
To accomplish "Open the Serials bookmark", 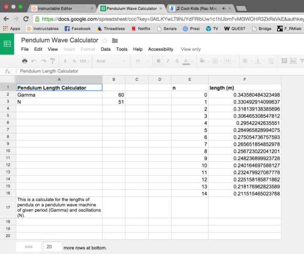I will pyautogui.click(x=167, y=29).
